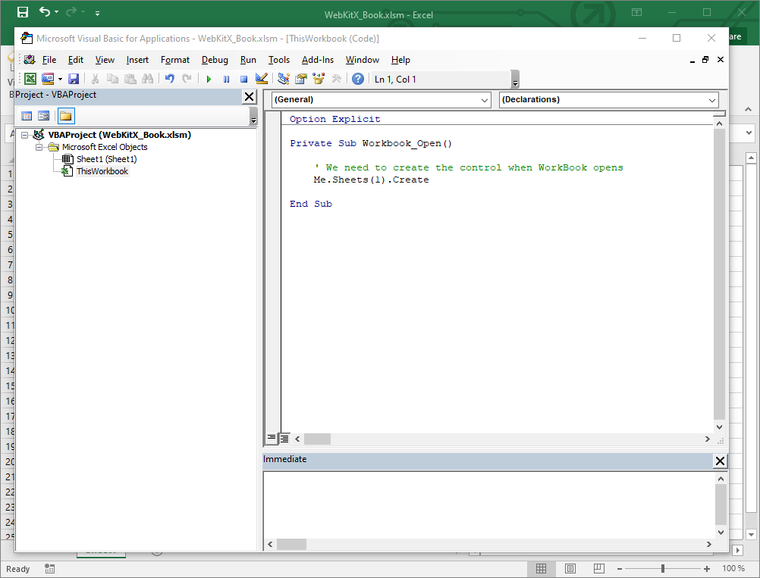Click inside the Immediate window text area
This screenshot has width=760, height=578.
(x=489, y=505)
